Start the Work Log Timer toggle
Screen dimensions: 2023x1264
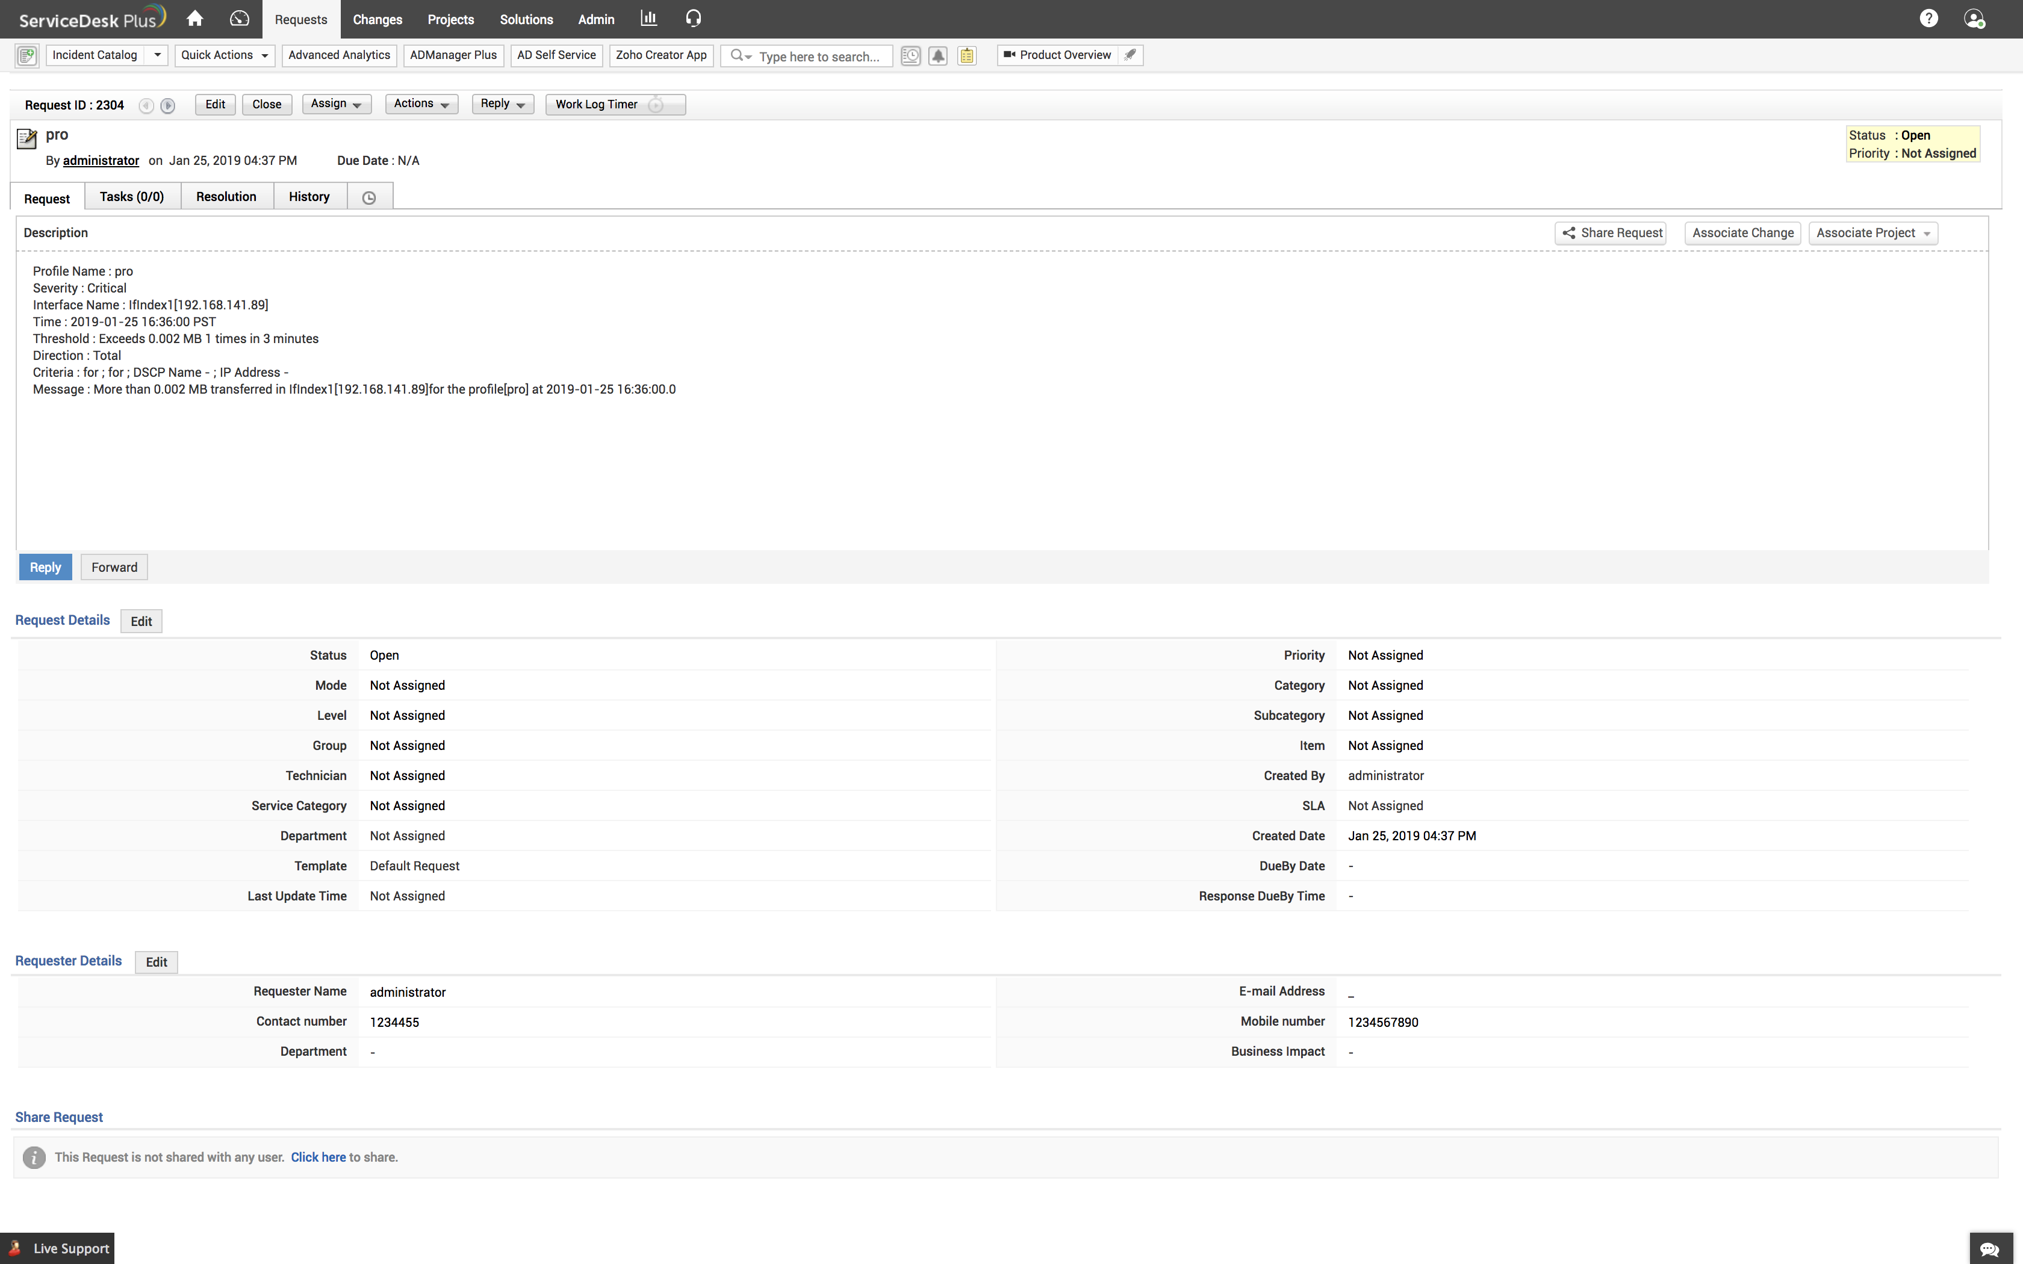(x=657, y=105)
